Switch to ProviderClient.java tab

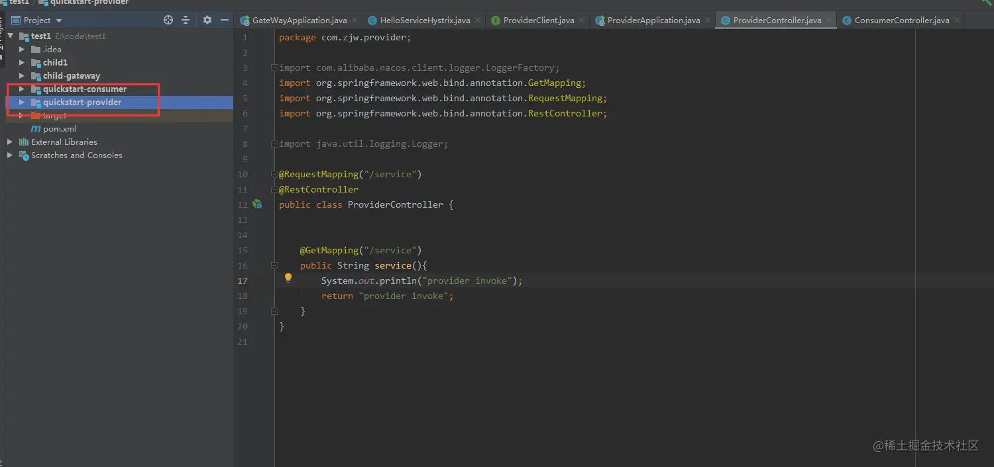tap(539, 21)
